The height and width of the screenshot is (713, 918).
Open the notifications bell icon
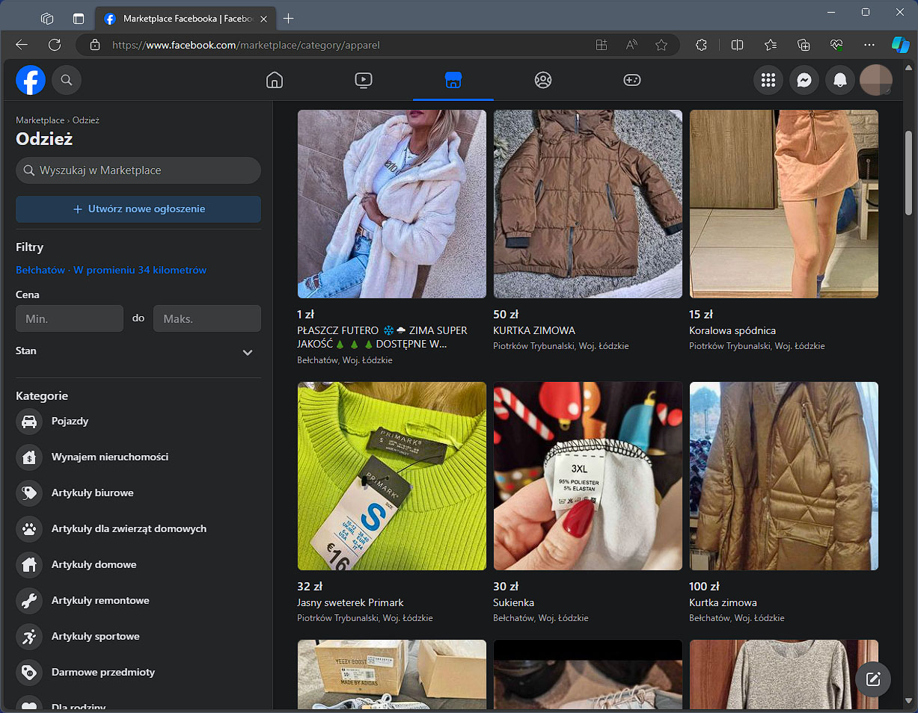coord(840,80)
